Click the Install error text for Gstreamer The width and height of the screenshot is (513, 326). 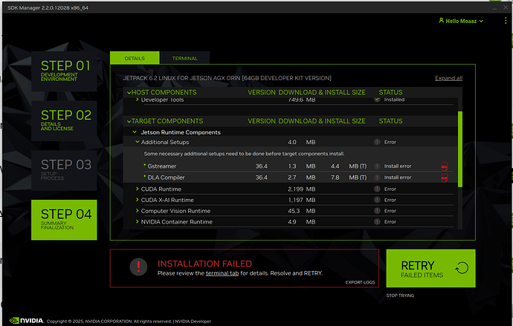point(398,166)
